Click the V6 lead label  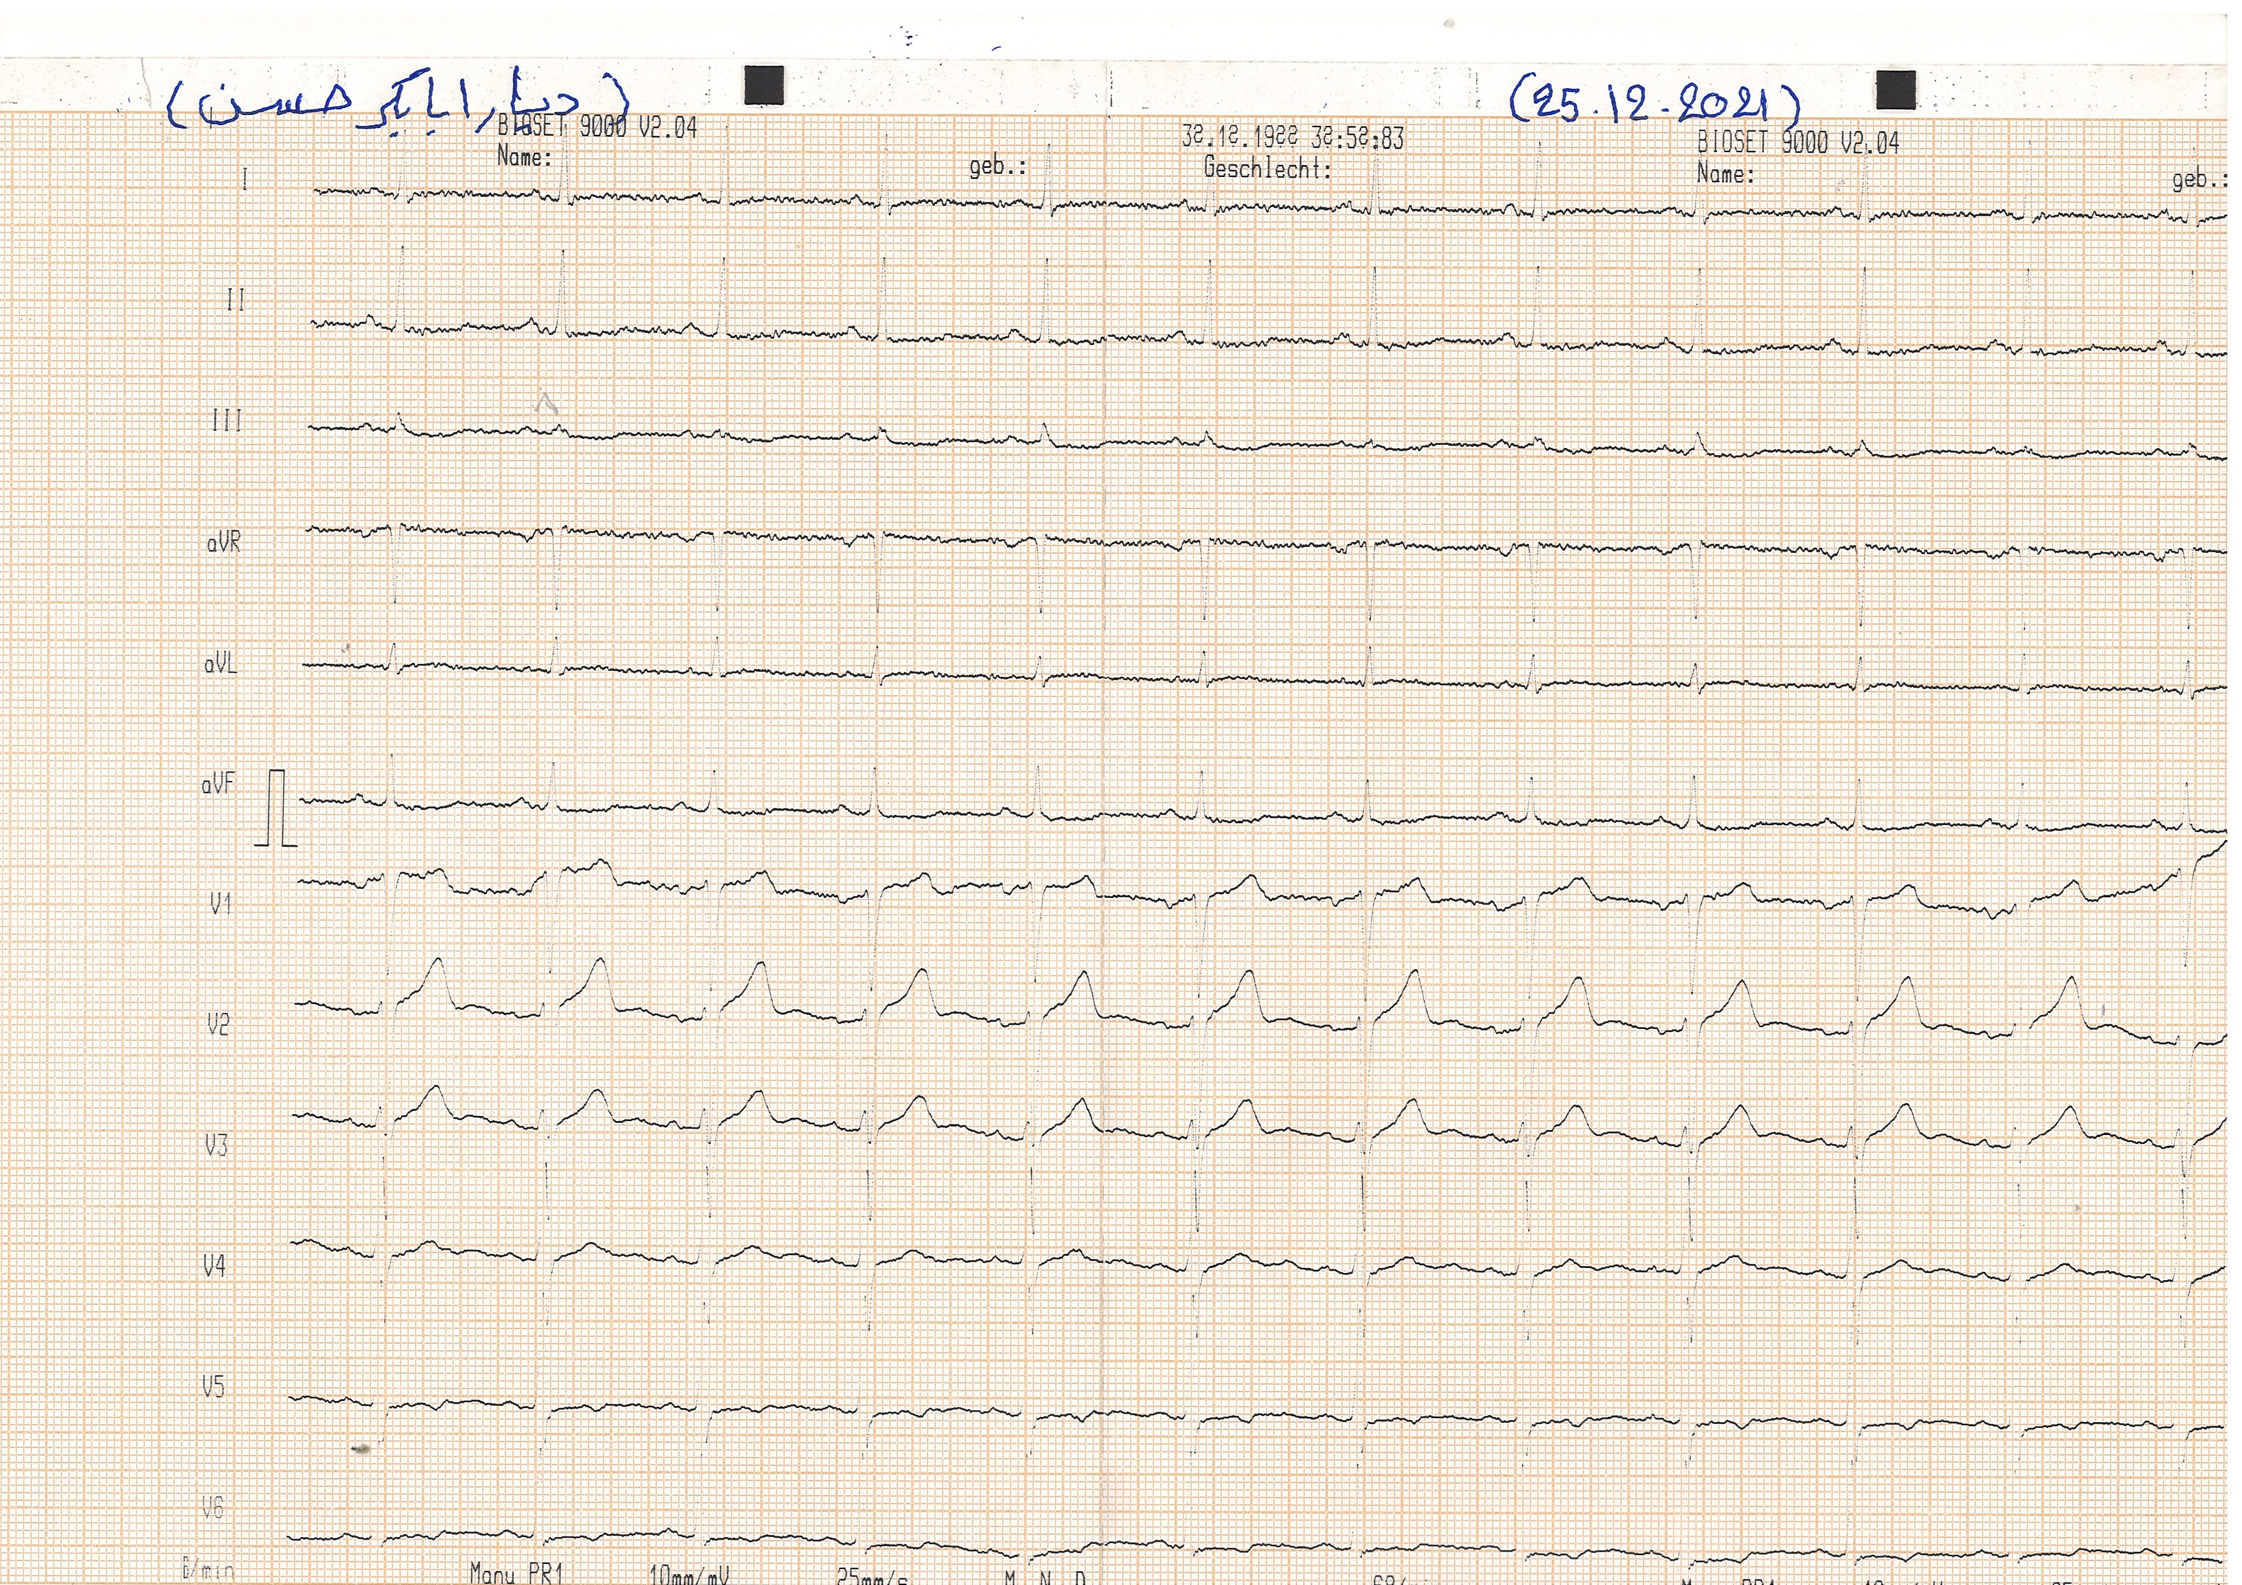[x=212, y=1508]
